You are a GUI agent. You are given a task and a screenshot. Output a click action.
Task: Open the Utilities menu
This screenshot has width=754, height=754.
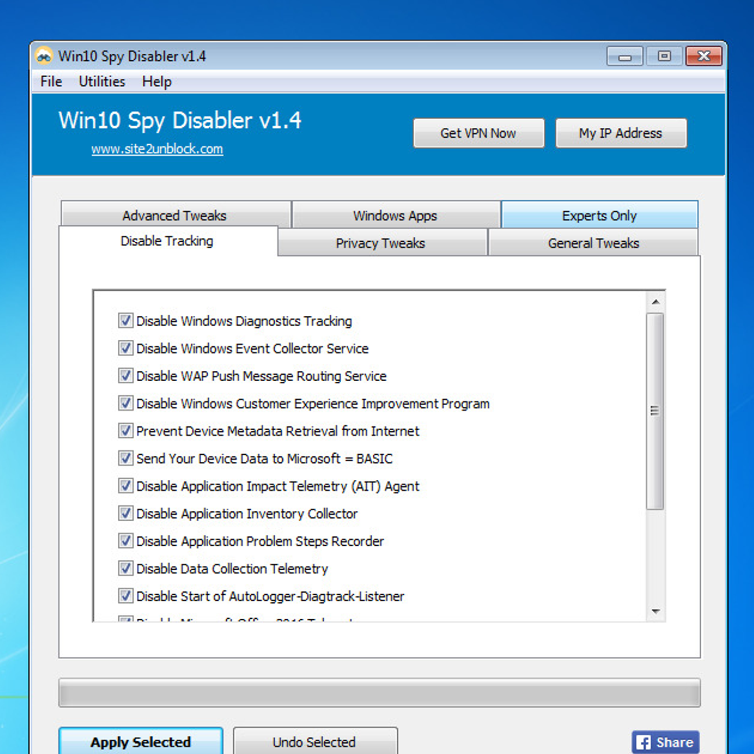[x=102, y=82]
